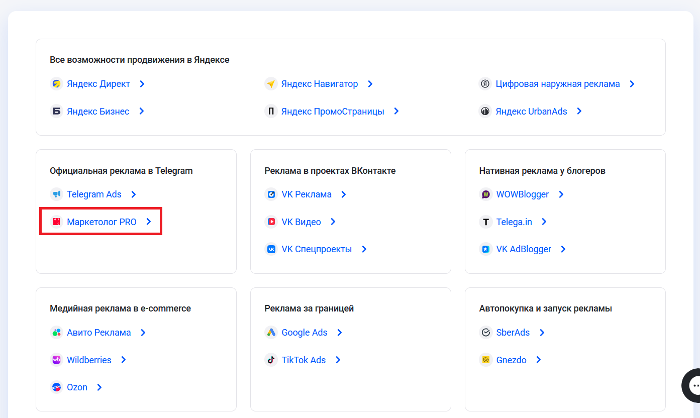The width and height of the screenshot is (700, 418).
Task: Click the VK Реклама icon
Action: click(271, 194)
